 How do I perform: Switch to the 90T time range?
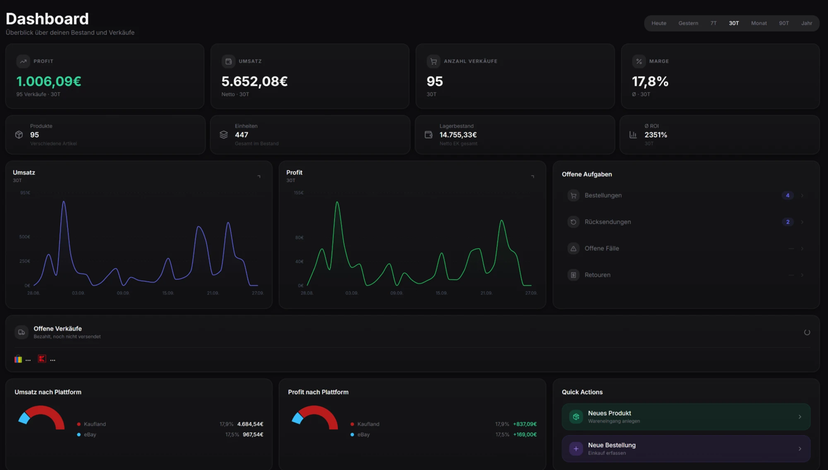(784, 23)
